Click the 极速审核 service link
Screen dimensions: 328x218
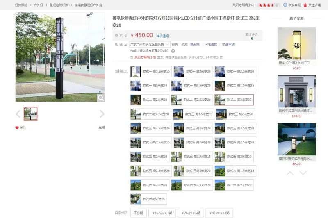pos(228,45)
